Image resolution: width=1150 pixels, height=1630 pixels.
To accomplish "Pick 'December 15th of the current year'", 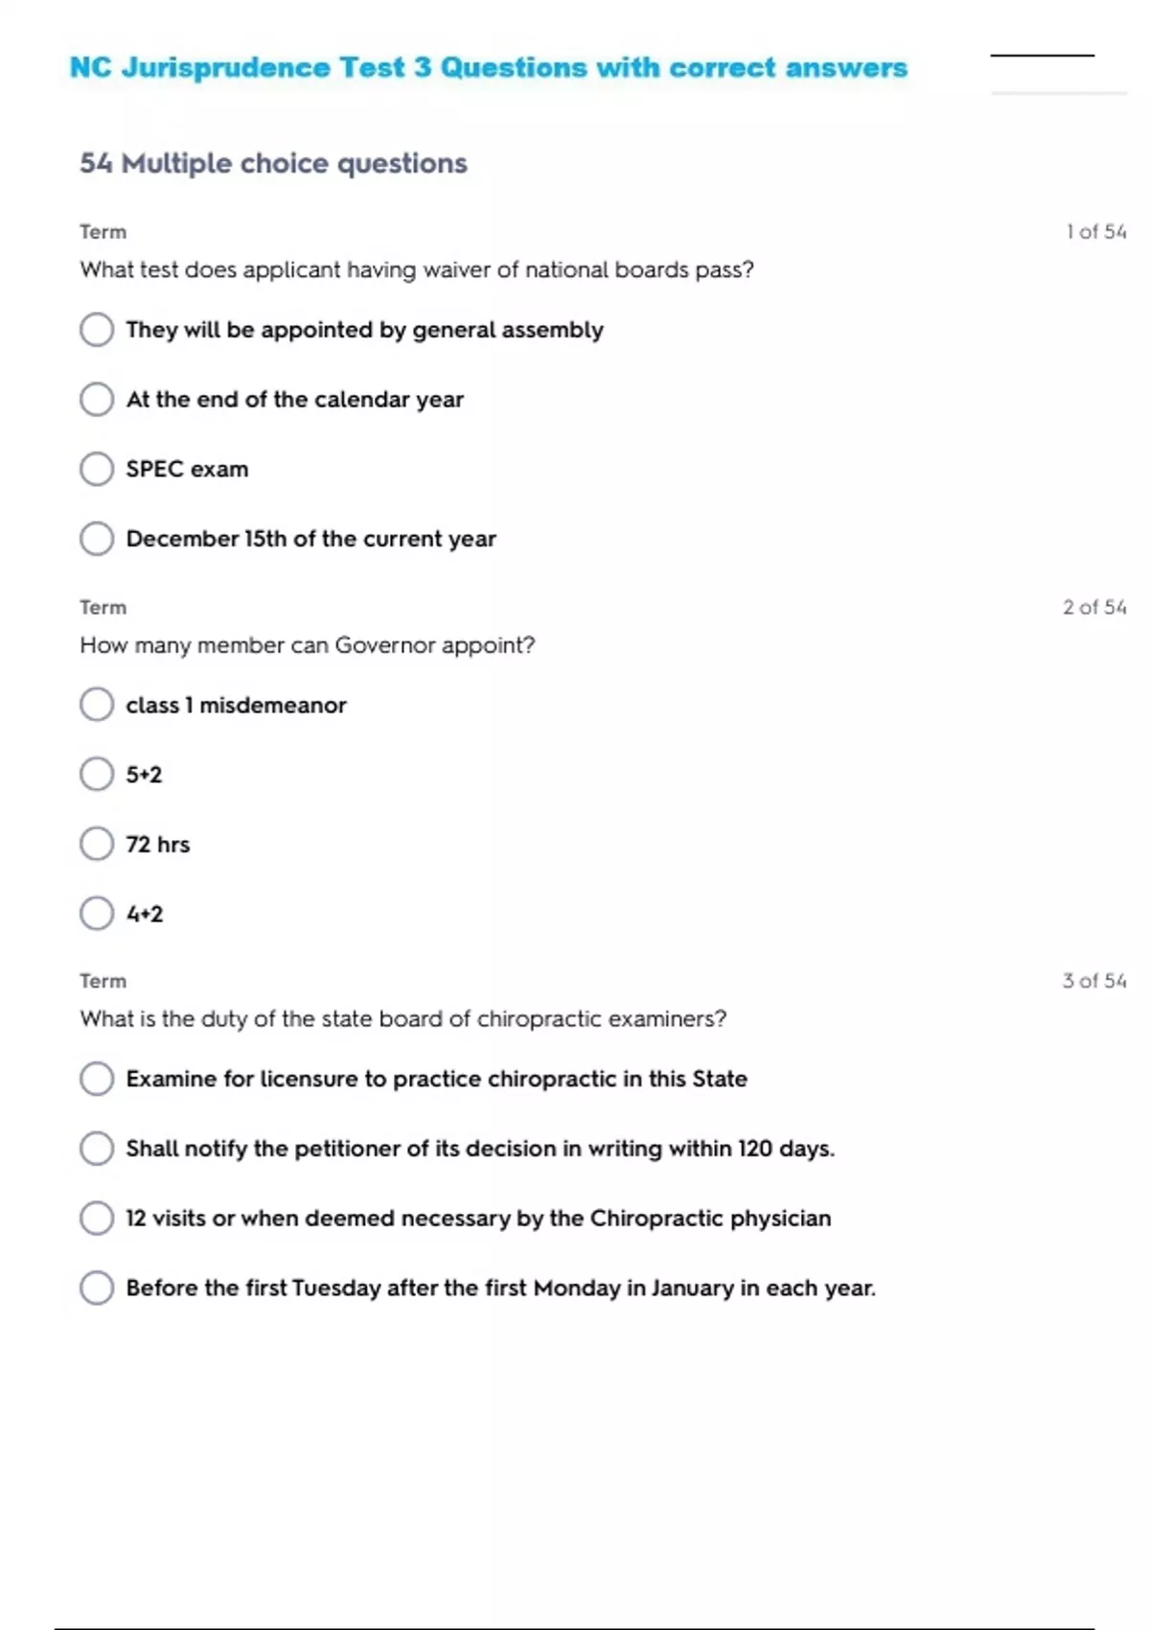I will 97,539.
